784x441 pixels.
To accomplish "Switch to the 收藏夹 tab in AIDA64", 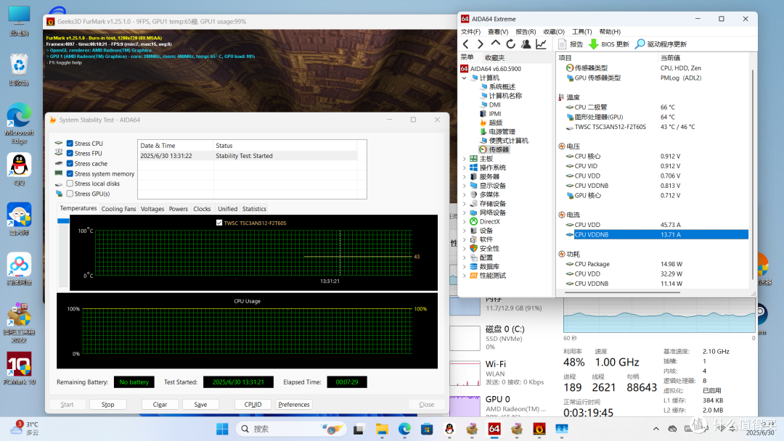I will coord(494,57).
